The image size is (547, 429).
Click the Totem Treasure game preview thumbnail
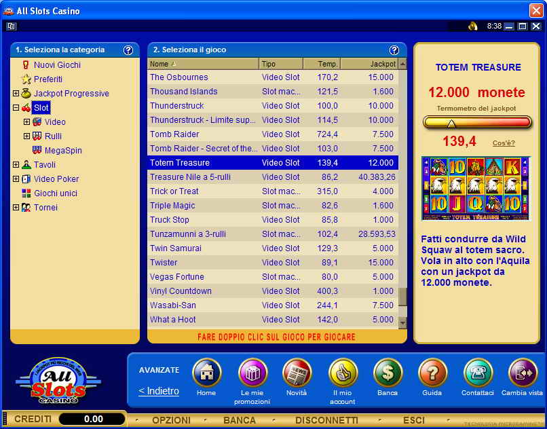click(476, 188)
